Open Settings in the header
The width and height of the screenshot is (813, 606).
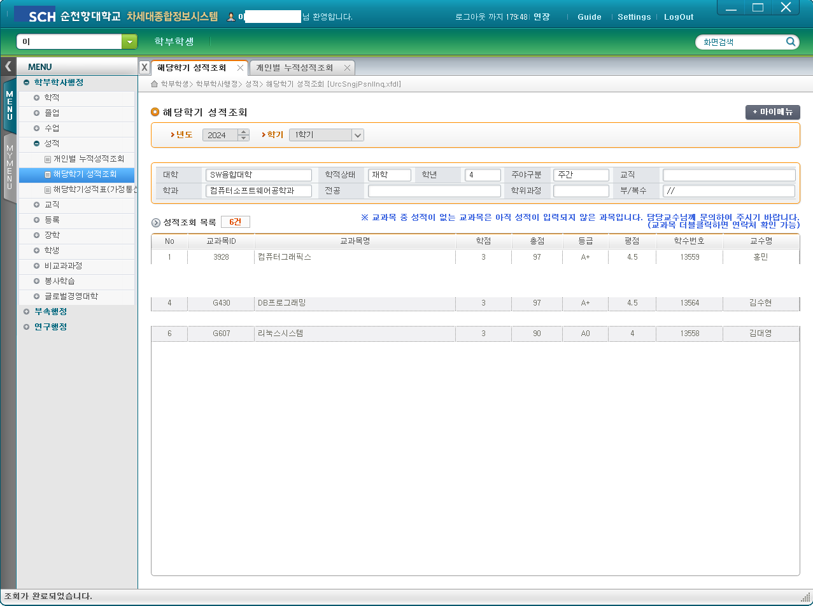click(x=634, y=17)
